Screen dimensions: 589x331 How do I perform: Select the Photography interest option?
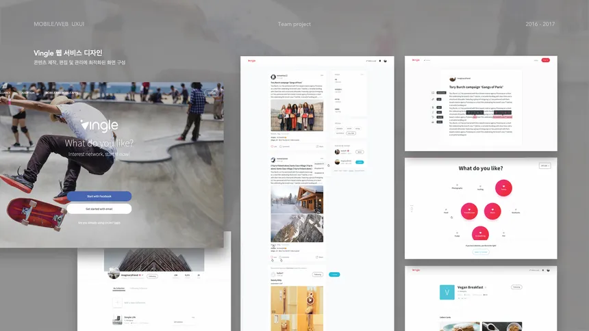457,187
